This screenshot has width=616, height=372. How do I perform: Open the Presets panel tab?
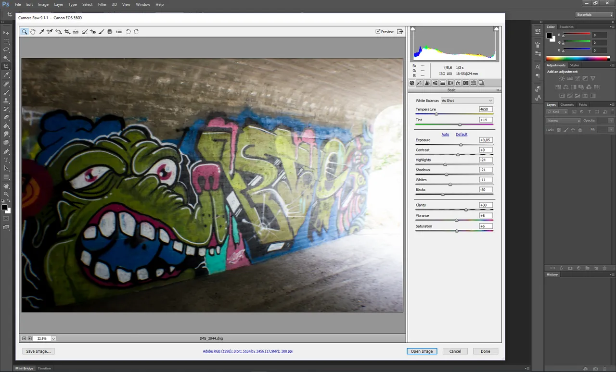click(474, 83)
